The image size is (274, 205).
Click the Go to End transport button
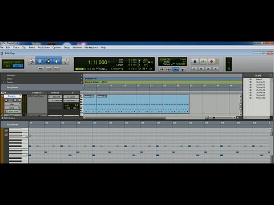coord(216,69)
